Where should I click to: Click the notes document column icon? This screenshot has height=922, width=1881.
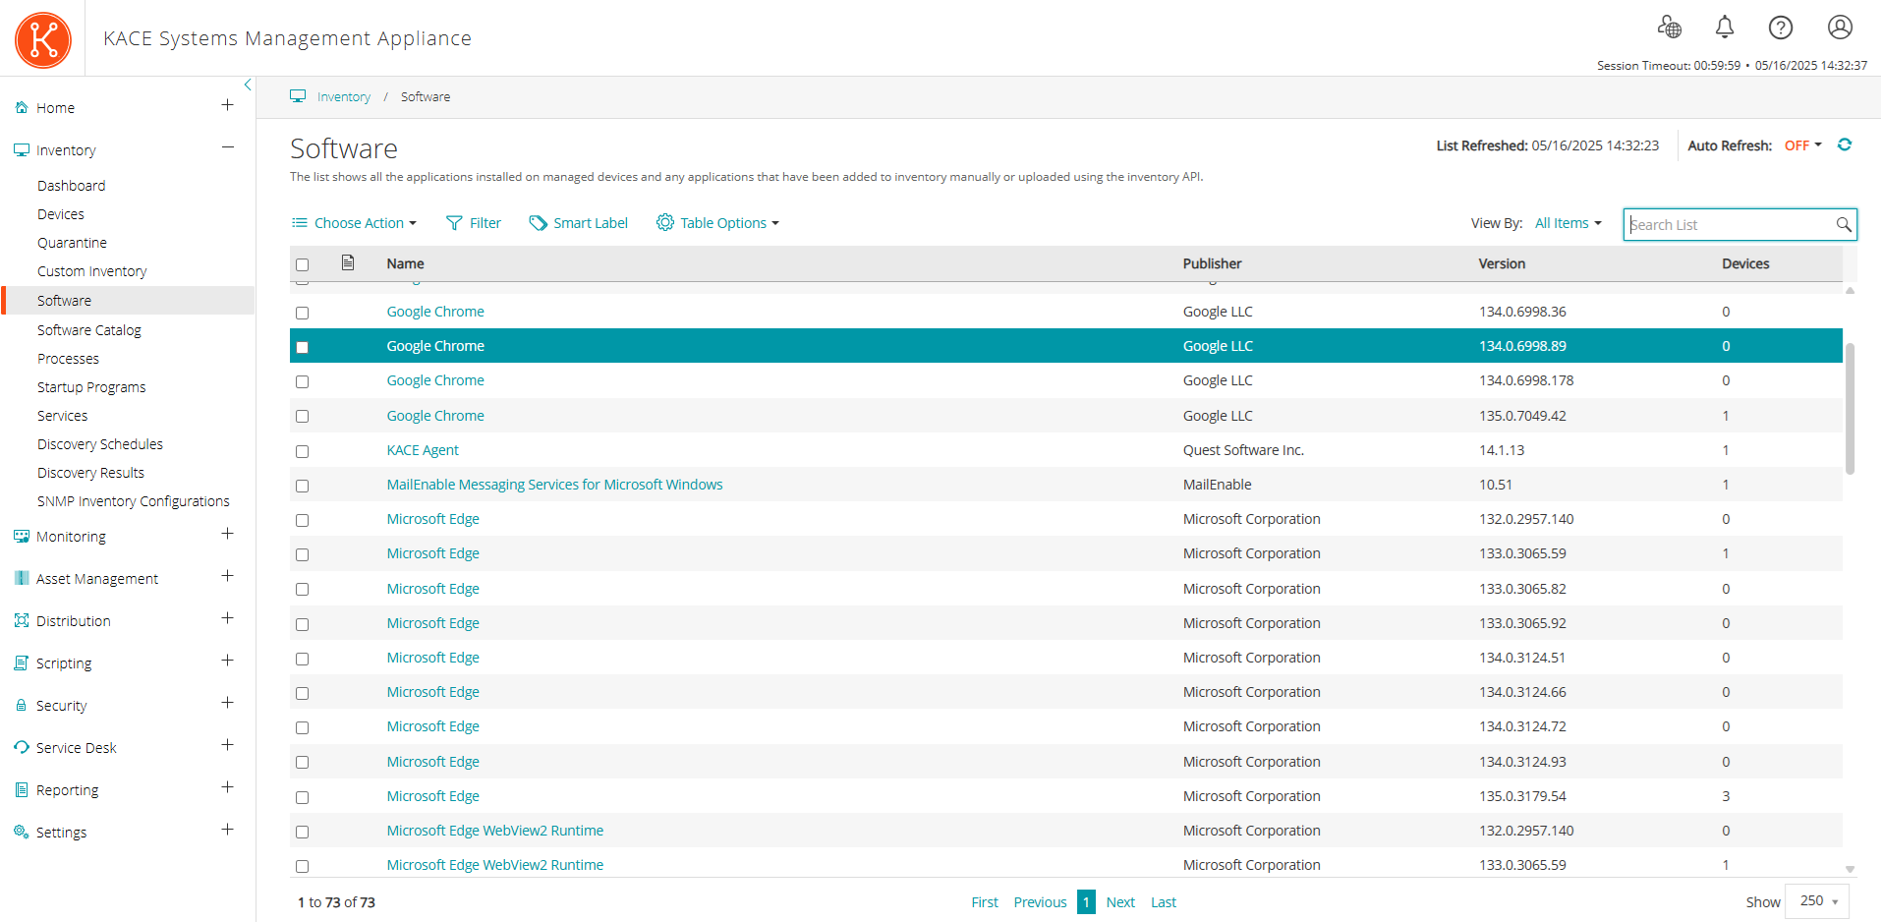[348, 262]
